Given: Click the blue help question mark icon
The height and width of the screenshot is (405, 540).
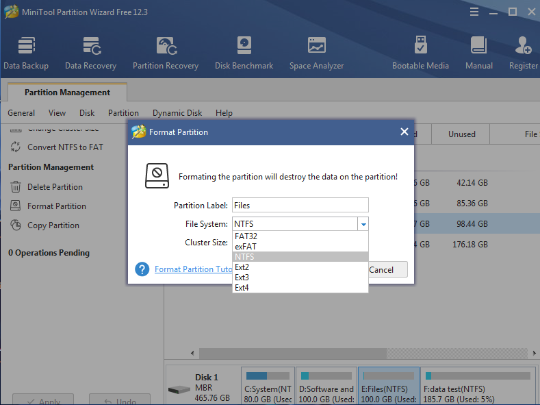Looking at the screenshot, I should [x=142, y=269].
